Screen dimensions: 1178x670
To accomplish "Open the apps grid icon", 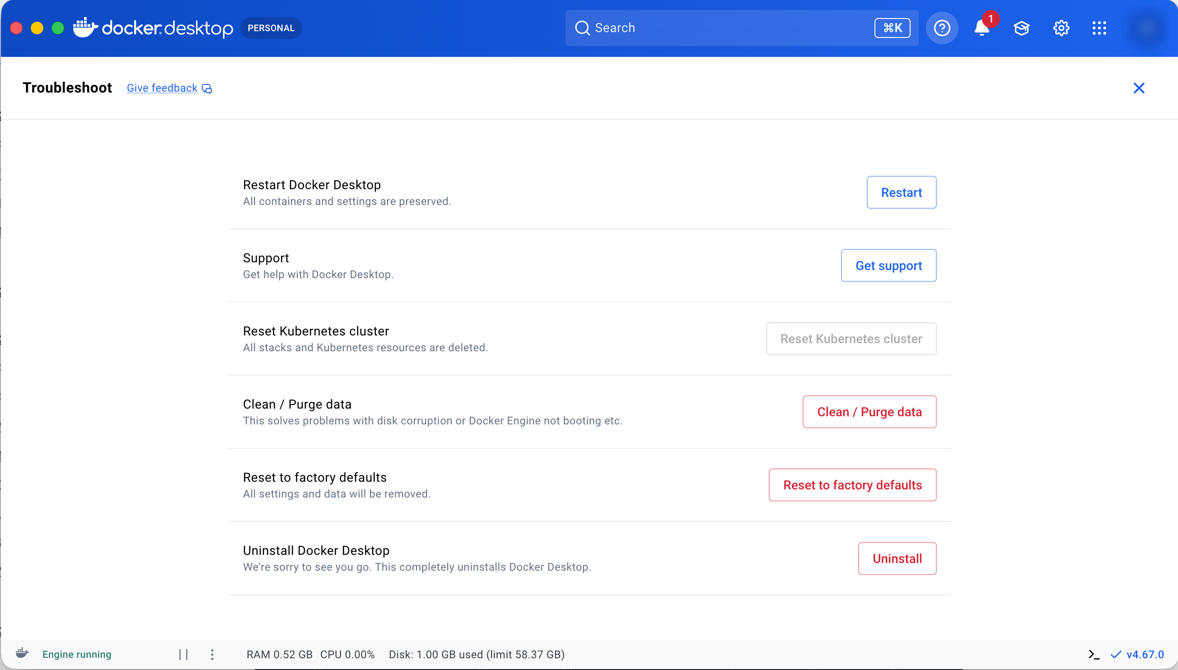I will point(1099,28).
